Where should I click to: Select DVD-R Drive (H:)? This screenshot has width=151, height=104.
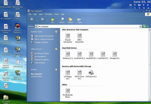pyautogui.click(x=79, y=75)
